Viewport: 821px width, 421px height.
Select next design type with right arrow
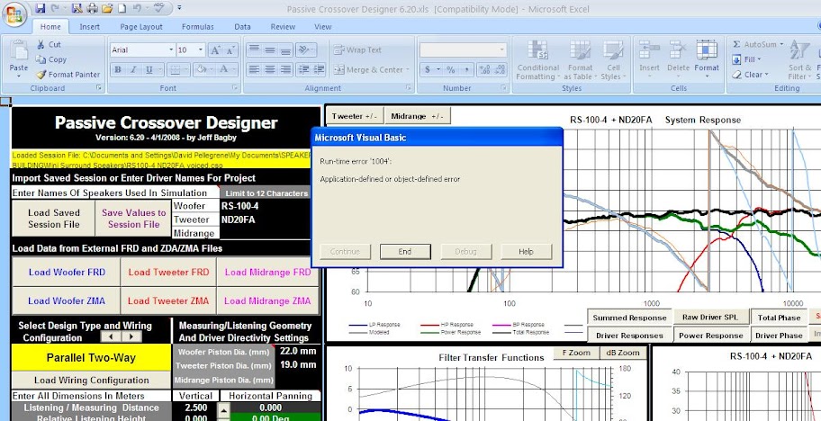[x=132, y=336]
